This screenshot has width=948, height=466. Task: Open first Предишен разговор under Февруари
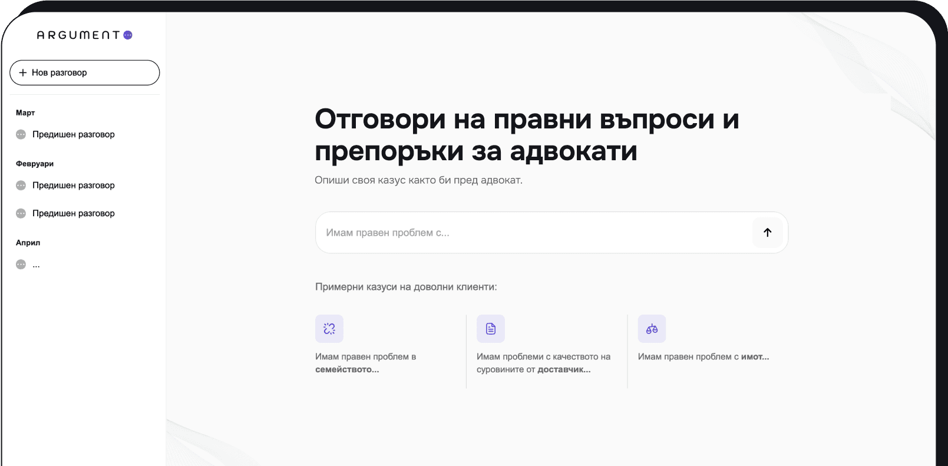pos(74,186)
